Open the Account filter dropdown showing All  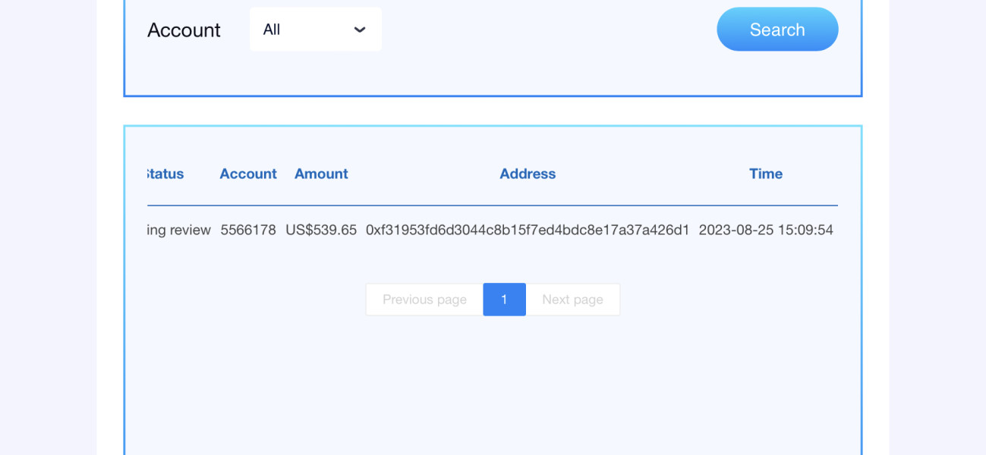315,30
